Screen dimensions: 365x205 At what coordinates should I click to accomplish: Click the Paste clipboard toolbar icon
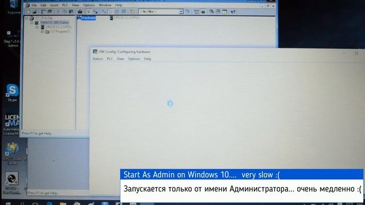(71, 11)
